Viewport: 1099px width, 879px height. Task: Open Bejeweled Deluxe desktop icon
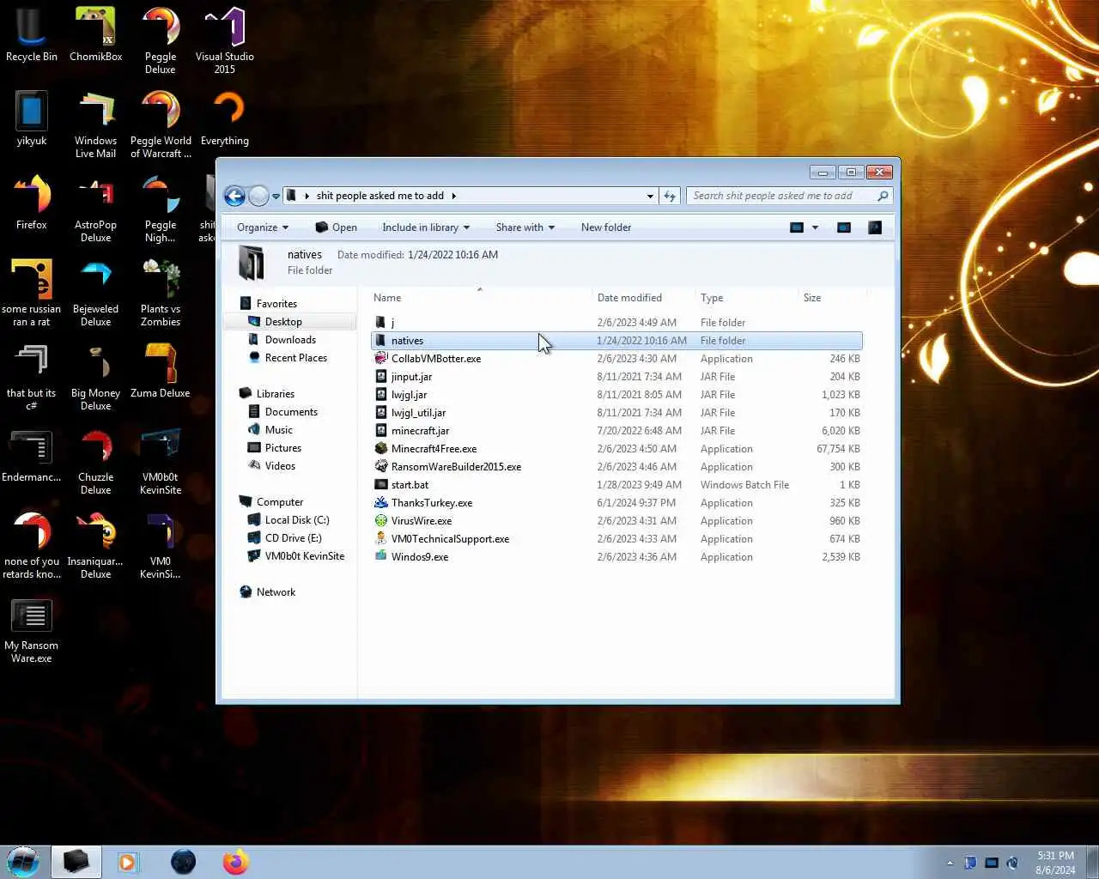pyautogui.click(x=96, y=294)
